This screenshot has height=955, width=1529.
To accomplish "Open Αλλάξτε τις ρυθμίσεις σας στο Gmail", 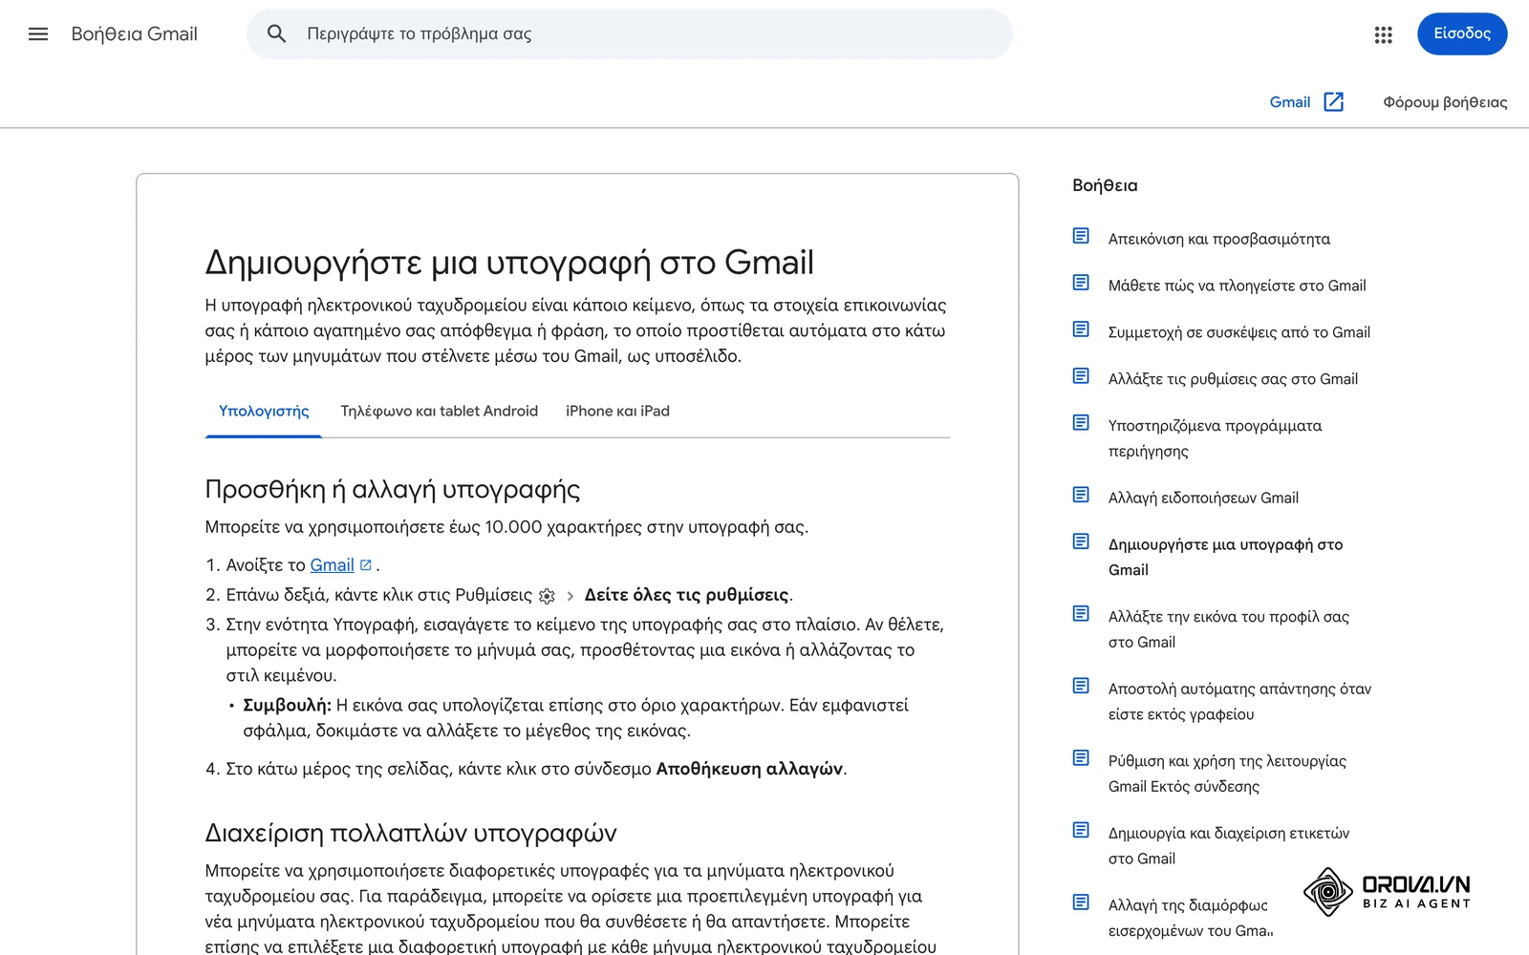I will pos(1233,379).
